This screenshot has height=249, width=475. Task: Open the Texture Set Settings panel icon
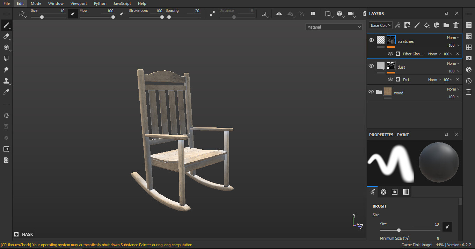(469, 36)
